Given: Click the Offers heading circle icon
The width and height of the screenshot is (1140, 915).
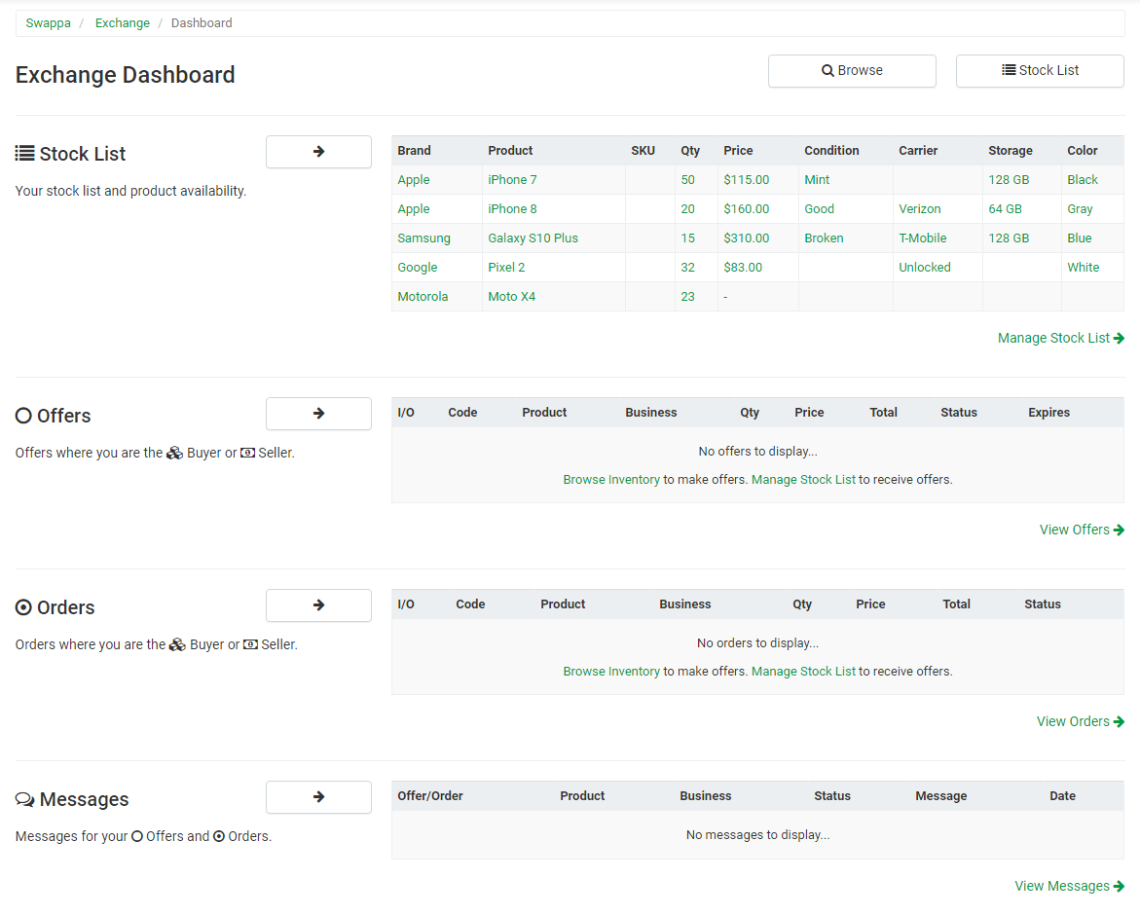Looking at the screenshot, I should pyautogui.click(x=23, y=416).
